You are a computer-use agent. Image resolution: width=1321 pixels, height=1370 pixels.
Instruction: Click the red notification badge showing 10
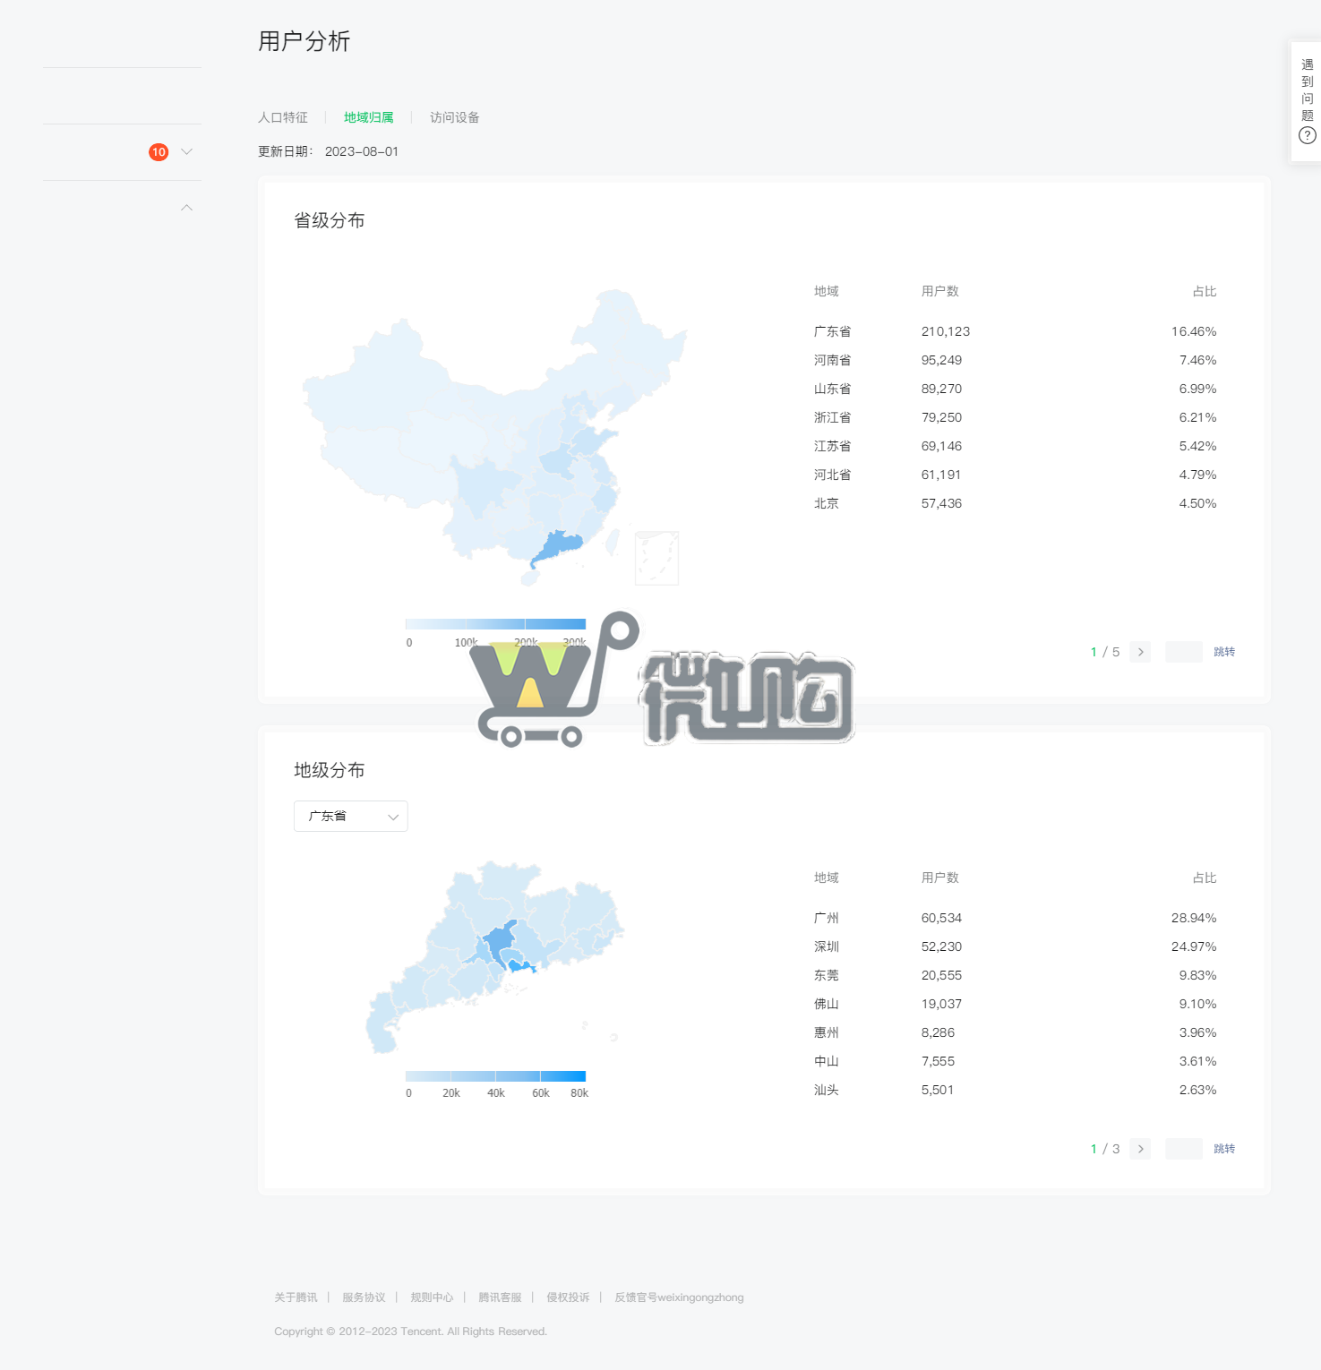click(159, 151)
